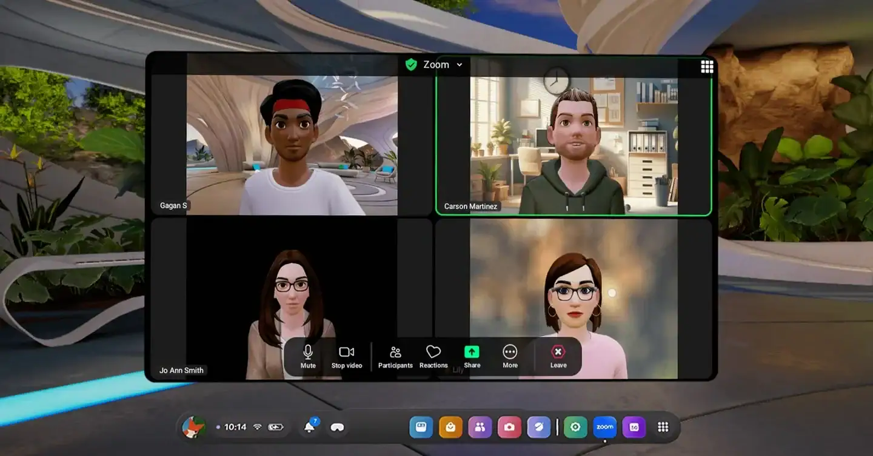Stop video with the camera button
Image resolution: width=873 pixels, height=456 pixels.
click(x=346, y=356)
